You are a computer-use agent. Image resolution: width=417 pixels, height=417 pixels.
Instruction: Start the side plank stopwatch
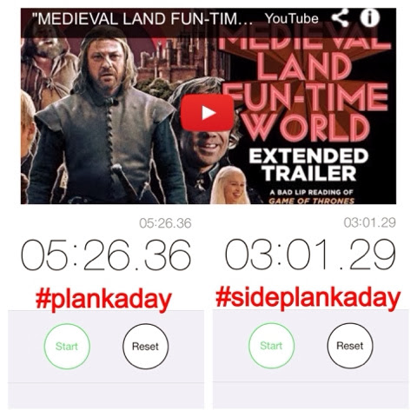coord(271,346)
